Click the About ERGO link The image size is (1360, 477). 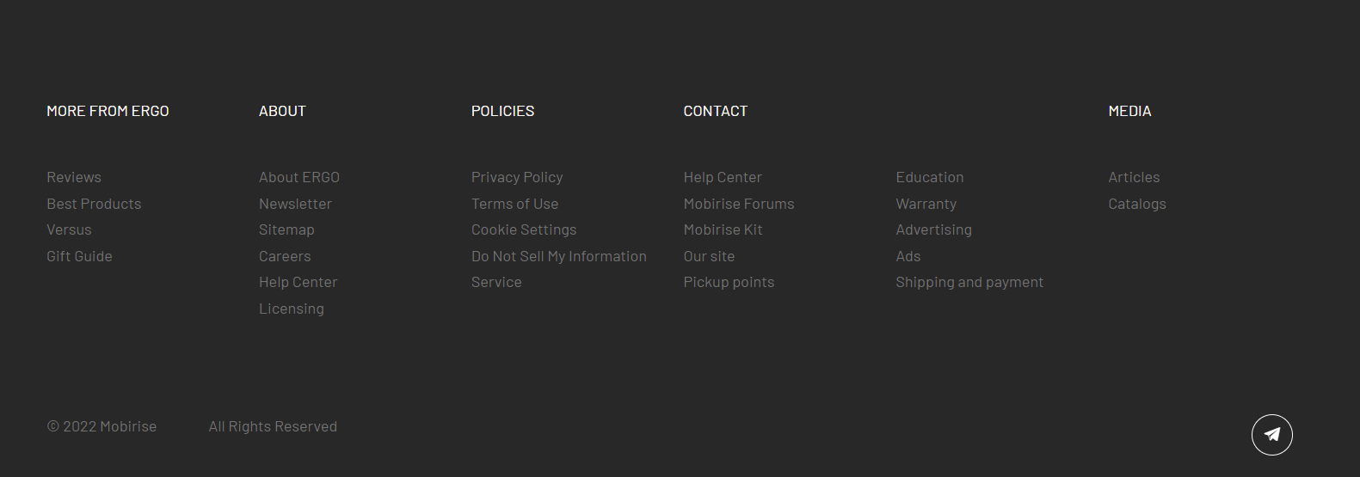[x=299, y=177]
